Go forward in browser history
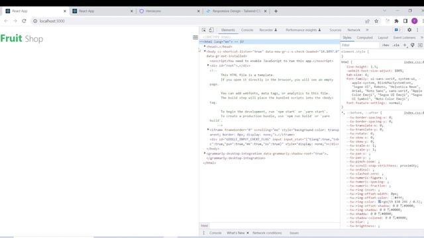 (15, 20)
